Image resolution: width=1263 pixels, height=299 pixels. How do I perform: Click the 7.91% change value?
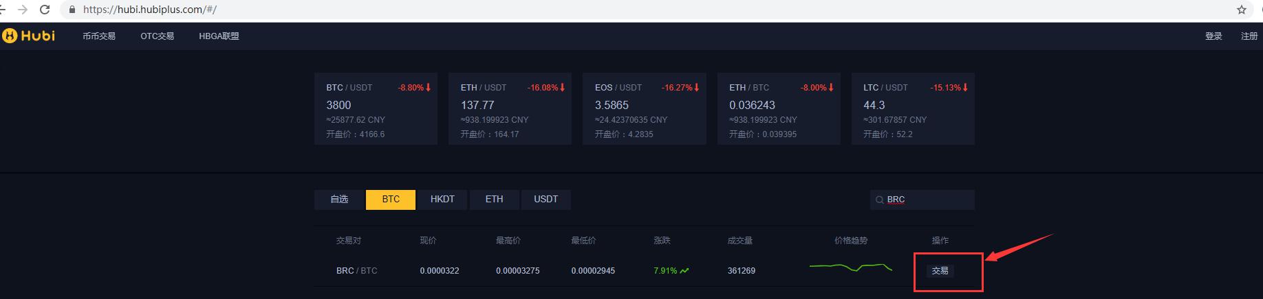[x=665, y=271]
